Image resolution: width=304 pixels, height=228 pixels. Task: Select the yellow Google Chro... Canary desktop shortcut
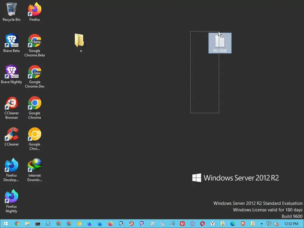tap(34, 139)
